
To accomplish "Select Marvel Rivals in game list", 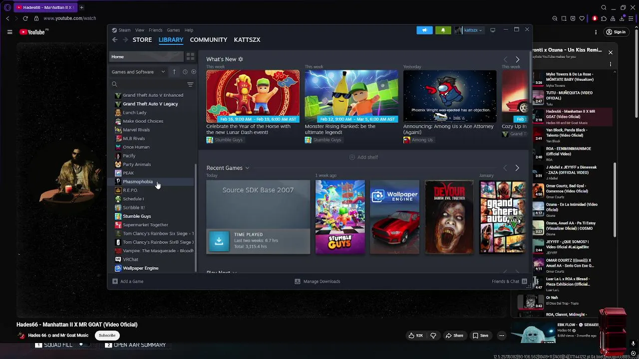I will [152, 130].
